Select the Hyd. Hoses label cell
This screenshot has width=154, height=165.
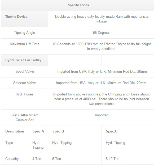click(x=25, y=99)
